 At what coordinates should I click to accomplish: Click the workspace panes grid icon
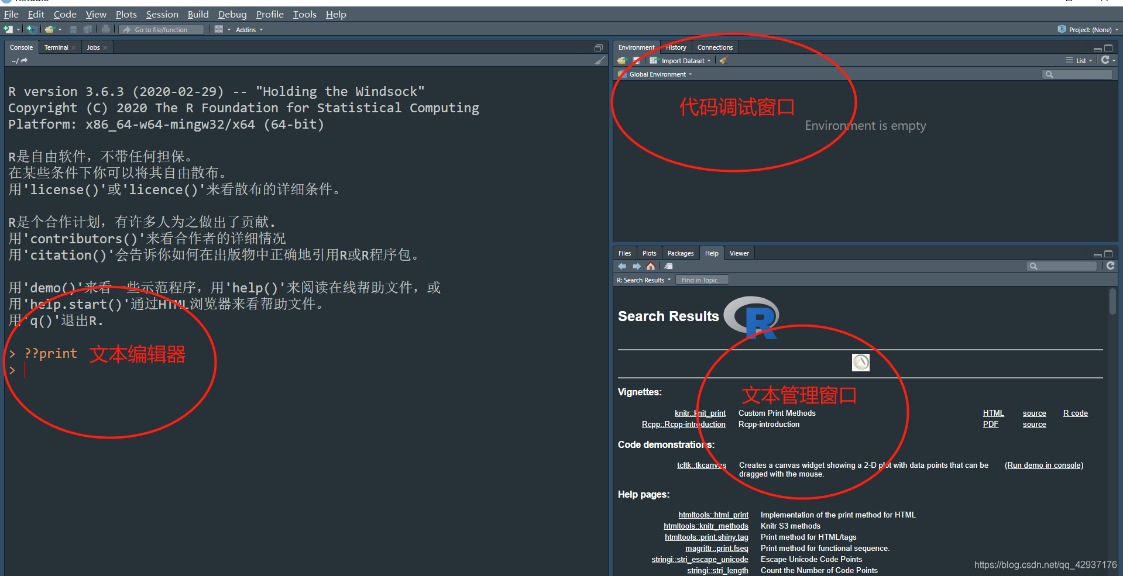(219, 29)
